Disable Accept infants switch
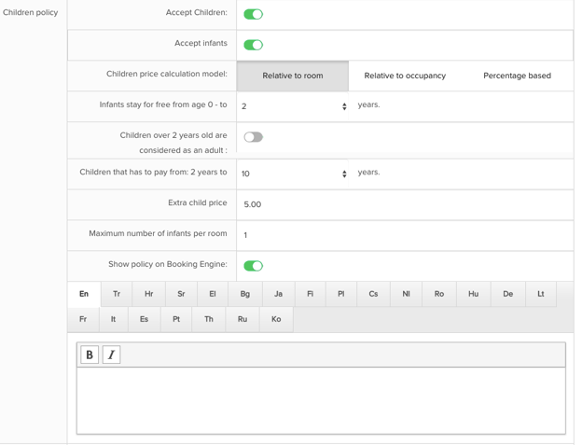Image resolution: width=582 pixels, height=445 pixels. click(253, 45)
